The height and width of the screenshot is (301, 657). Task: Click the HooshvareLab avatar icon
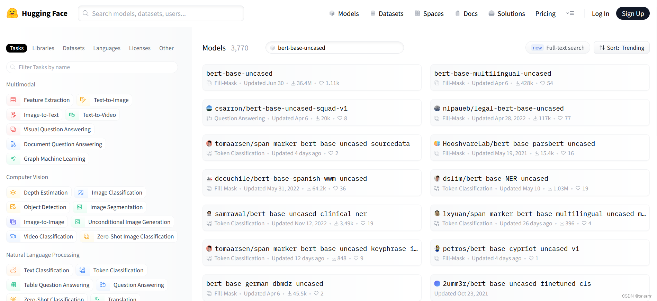click(437, 143)
